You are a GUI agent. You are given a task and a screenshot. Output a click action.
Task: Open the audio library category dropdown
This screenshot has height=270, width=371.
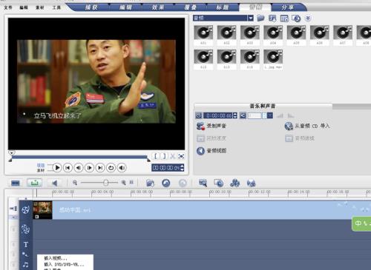pyautogui.click(x=251, y=18)
